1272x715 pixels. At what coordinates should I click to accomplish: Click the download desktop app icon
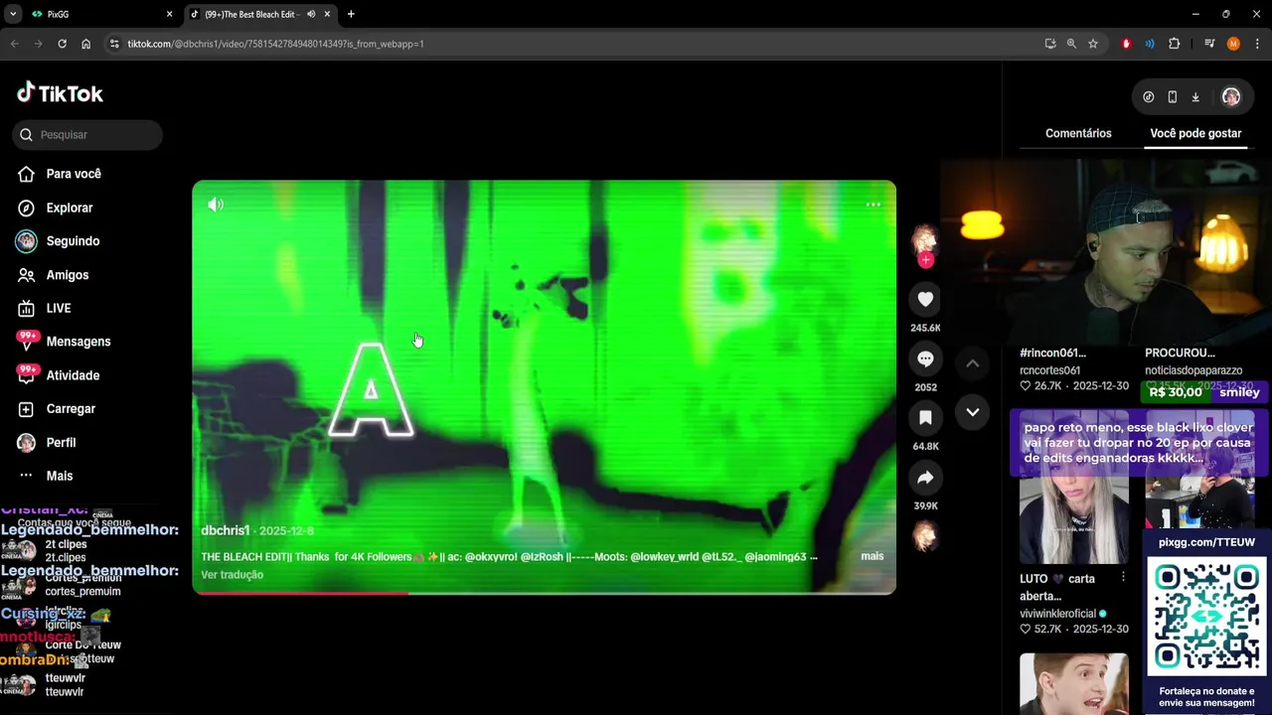[1195, 97]
